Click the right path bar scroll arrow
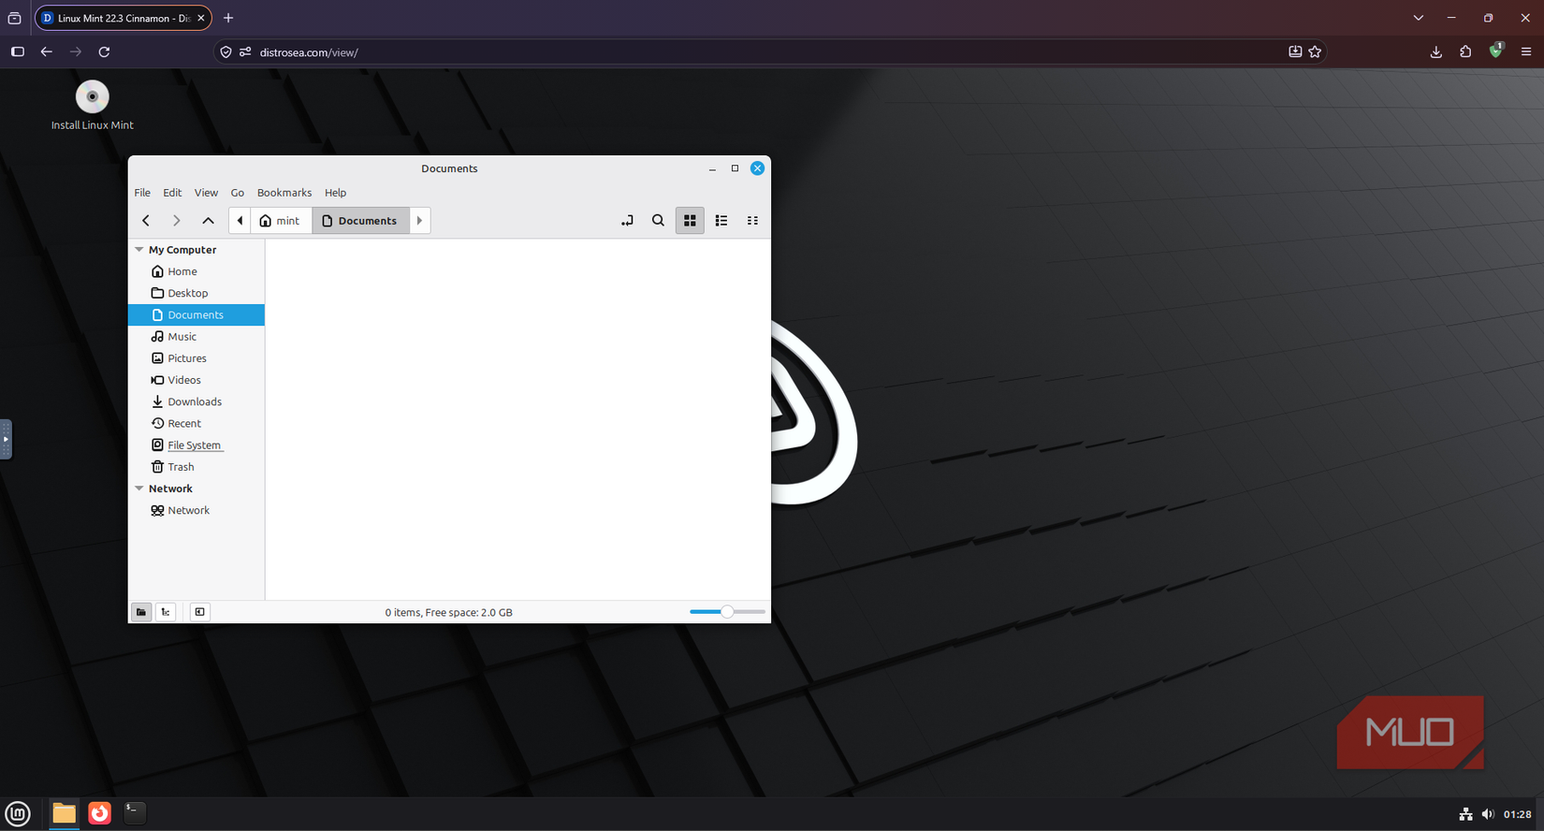The width and height of the screenshot is (1544, 831). click(419, 221)
